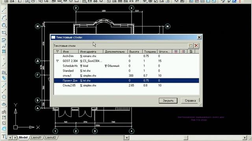
Task: Select the Ellipse drawing tool
Action: click(4, 105)
